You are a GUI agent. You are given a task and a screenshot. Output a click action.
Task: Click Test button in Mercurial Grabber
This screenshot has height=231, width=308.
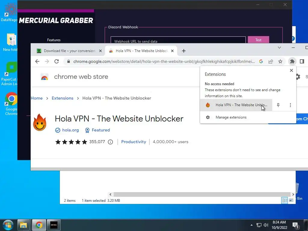pyautogui.click(x=258, y=40)
